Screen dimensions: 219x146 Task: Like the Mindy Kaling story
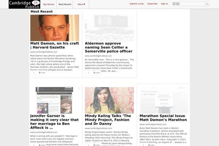tap(97, 145)
